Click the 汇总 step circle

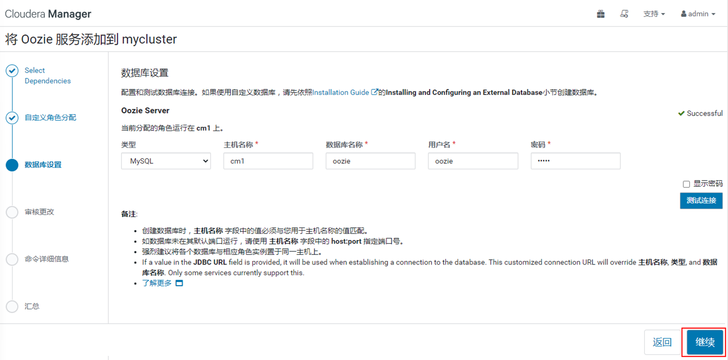click(12, 307)
